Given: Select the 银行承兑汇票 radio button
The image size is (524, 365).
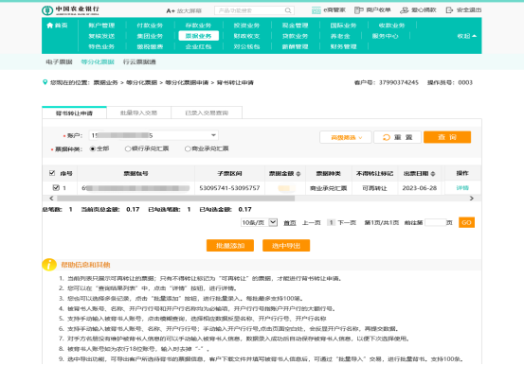Looking at the screenshot, I should (x=128, y=148).
